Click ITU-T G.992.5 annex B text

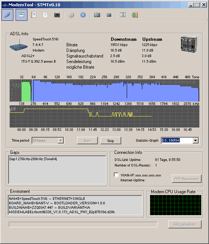[x=39, y=62]
